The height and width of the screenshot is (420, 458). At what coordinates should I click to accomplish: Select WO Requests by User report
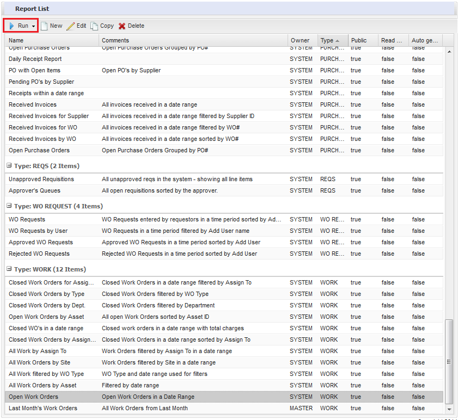[224, 231]
